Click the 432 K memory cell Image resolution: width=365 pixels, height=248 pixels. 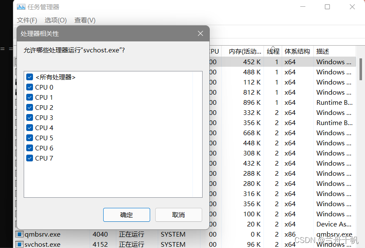tap(252, 164)
